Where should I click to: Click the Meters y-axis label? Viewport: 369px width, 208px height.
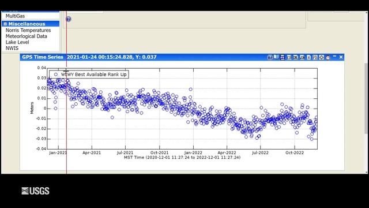tap(32, 108)
